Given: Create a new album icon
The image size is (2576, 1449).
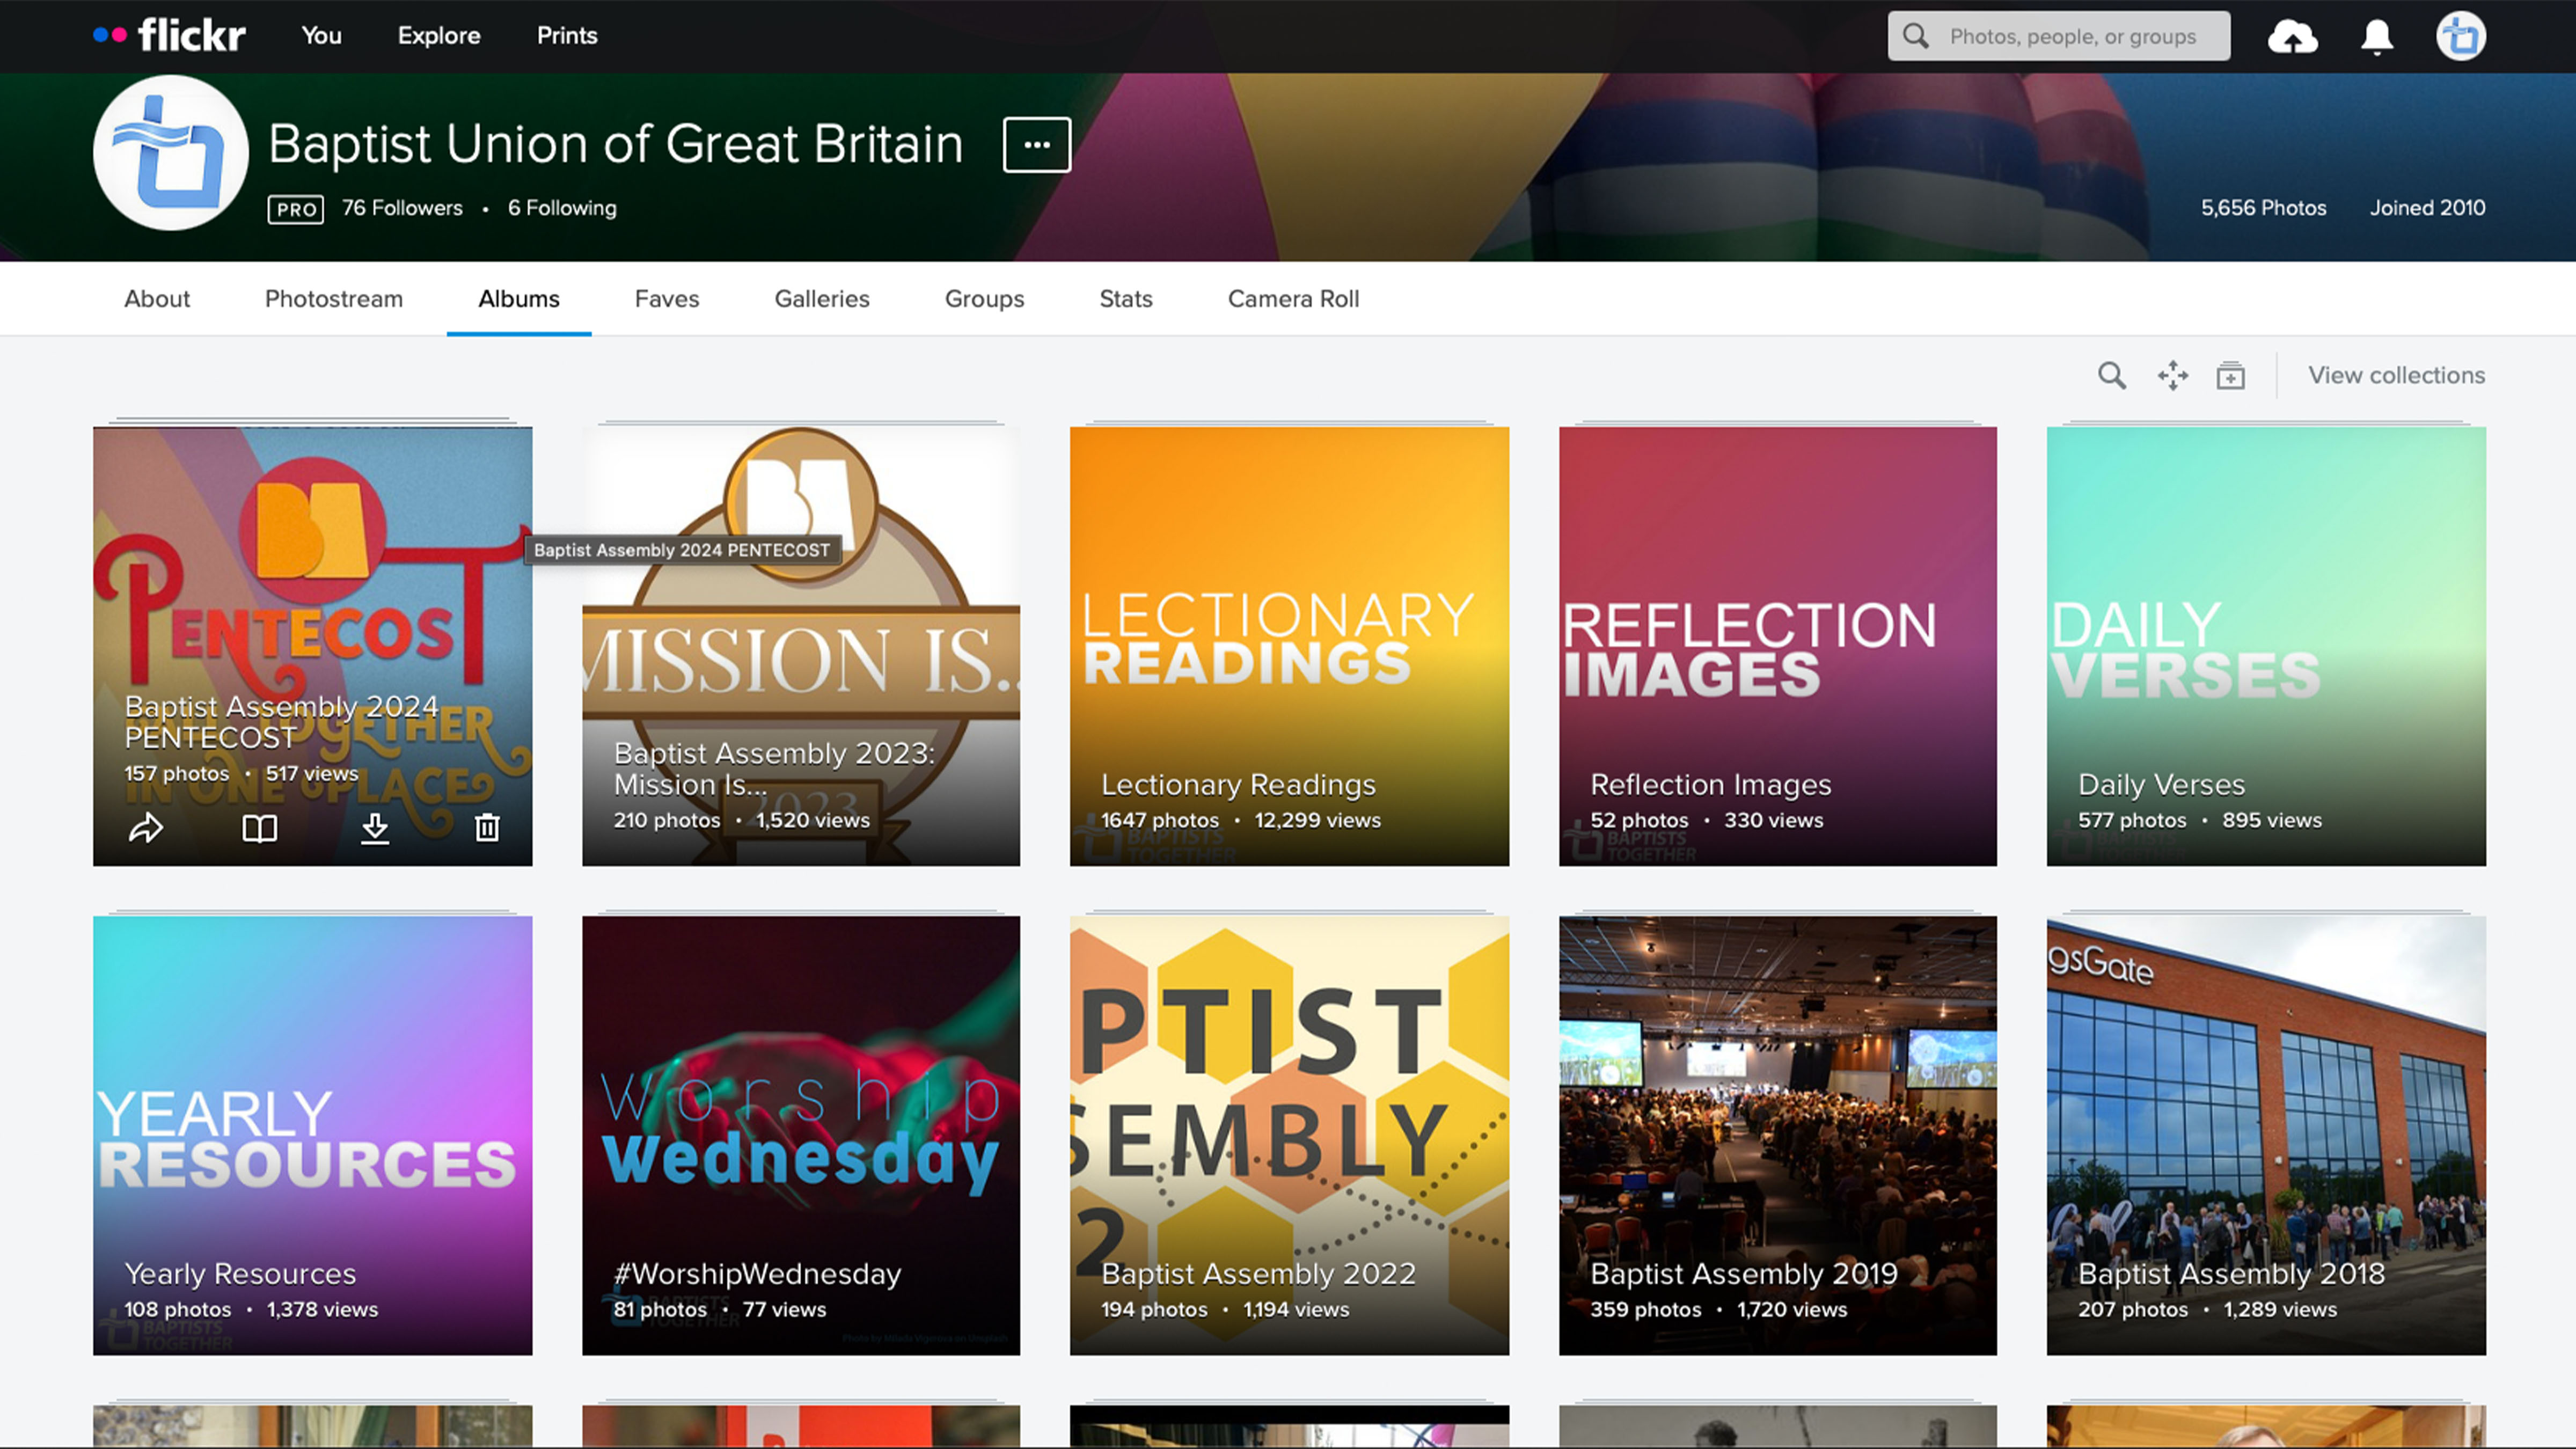Looking at the screenshot, I should pyautogui.click(x=2230, y=376).
